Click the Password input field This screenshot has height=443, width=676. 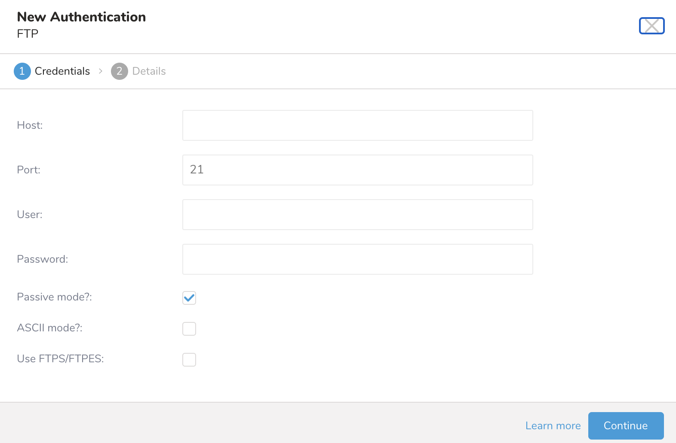click(x=357, y=259)
